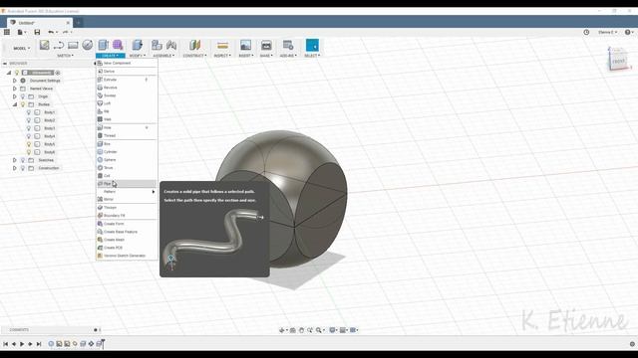Image resolution: width=638 pixels, height=358 pixels.
Task: Select the sketch Rectangle tool icon
Action: pyautogui.click(x=73, y=45)
